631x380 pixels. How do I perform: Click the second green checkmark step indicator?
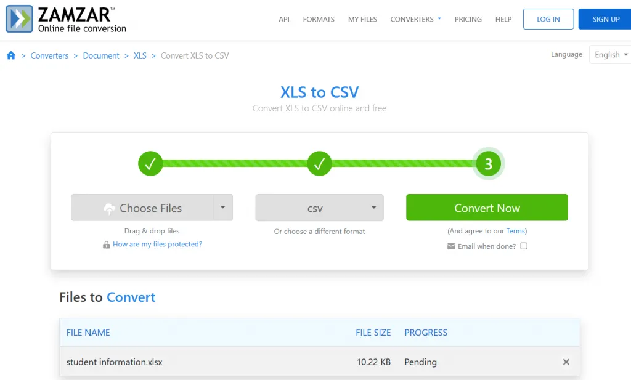[319, 163]
